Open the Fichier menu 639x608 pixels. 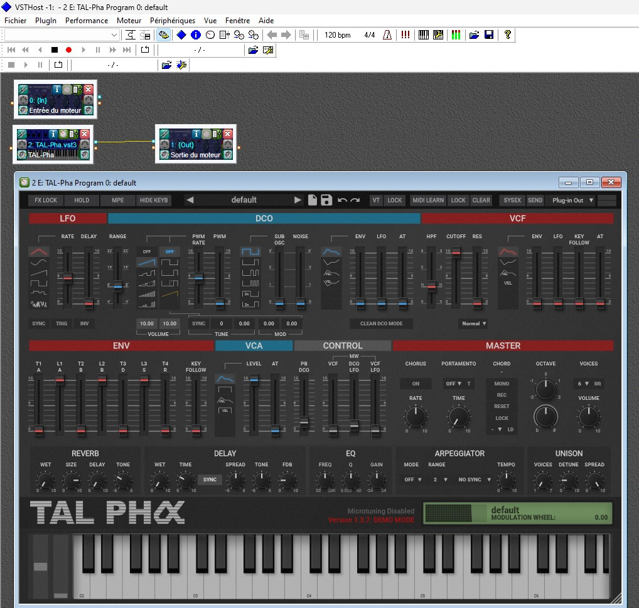pyautogui.click(x=16, y=20)
